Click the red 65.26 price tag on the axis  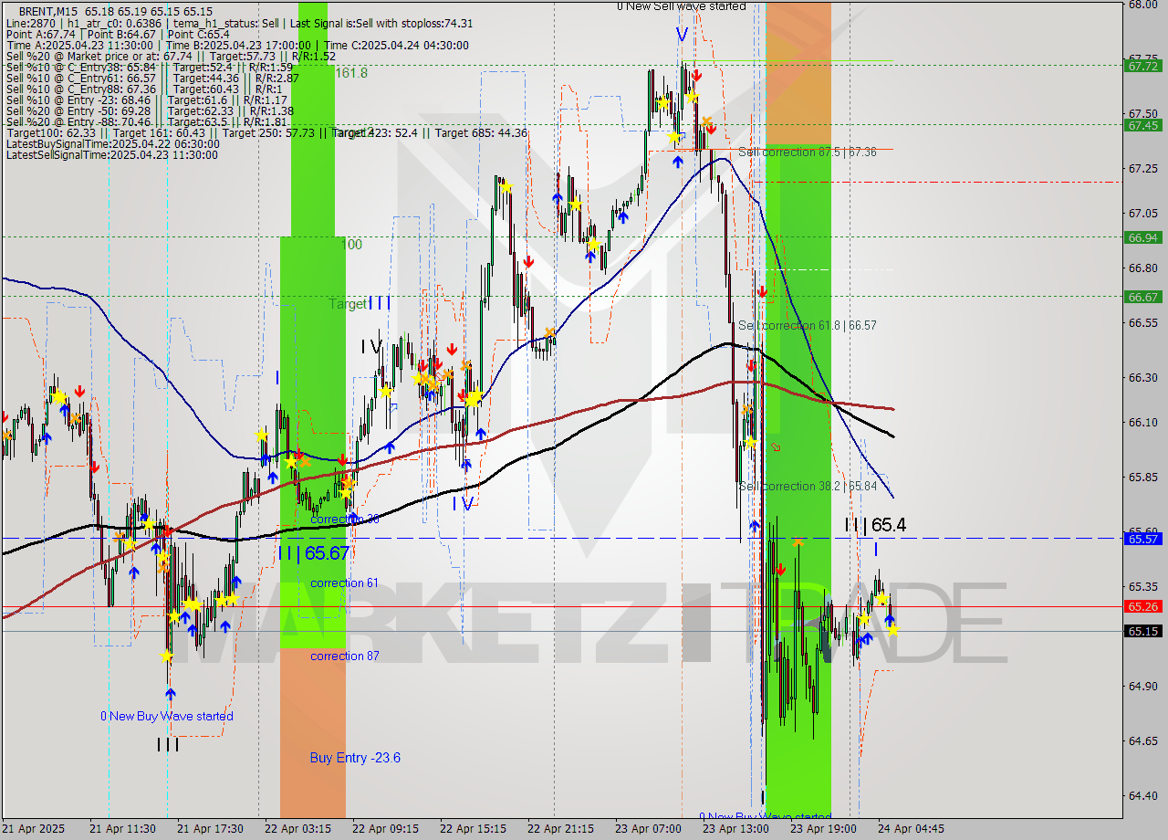pyautogui.click(x=1142, y=605)
